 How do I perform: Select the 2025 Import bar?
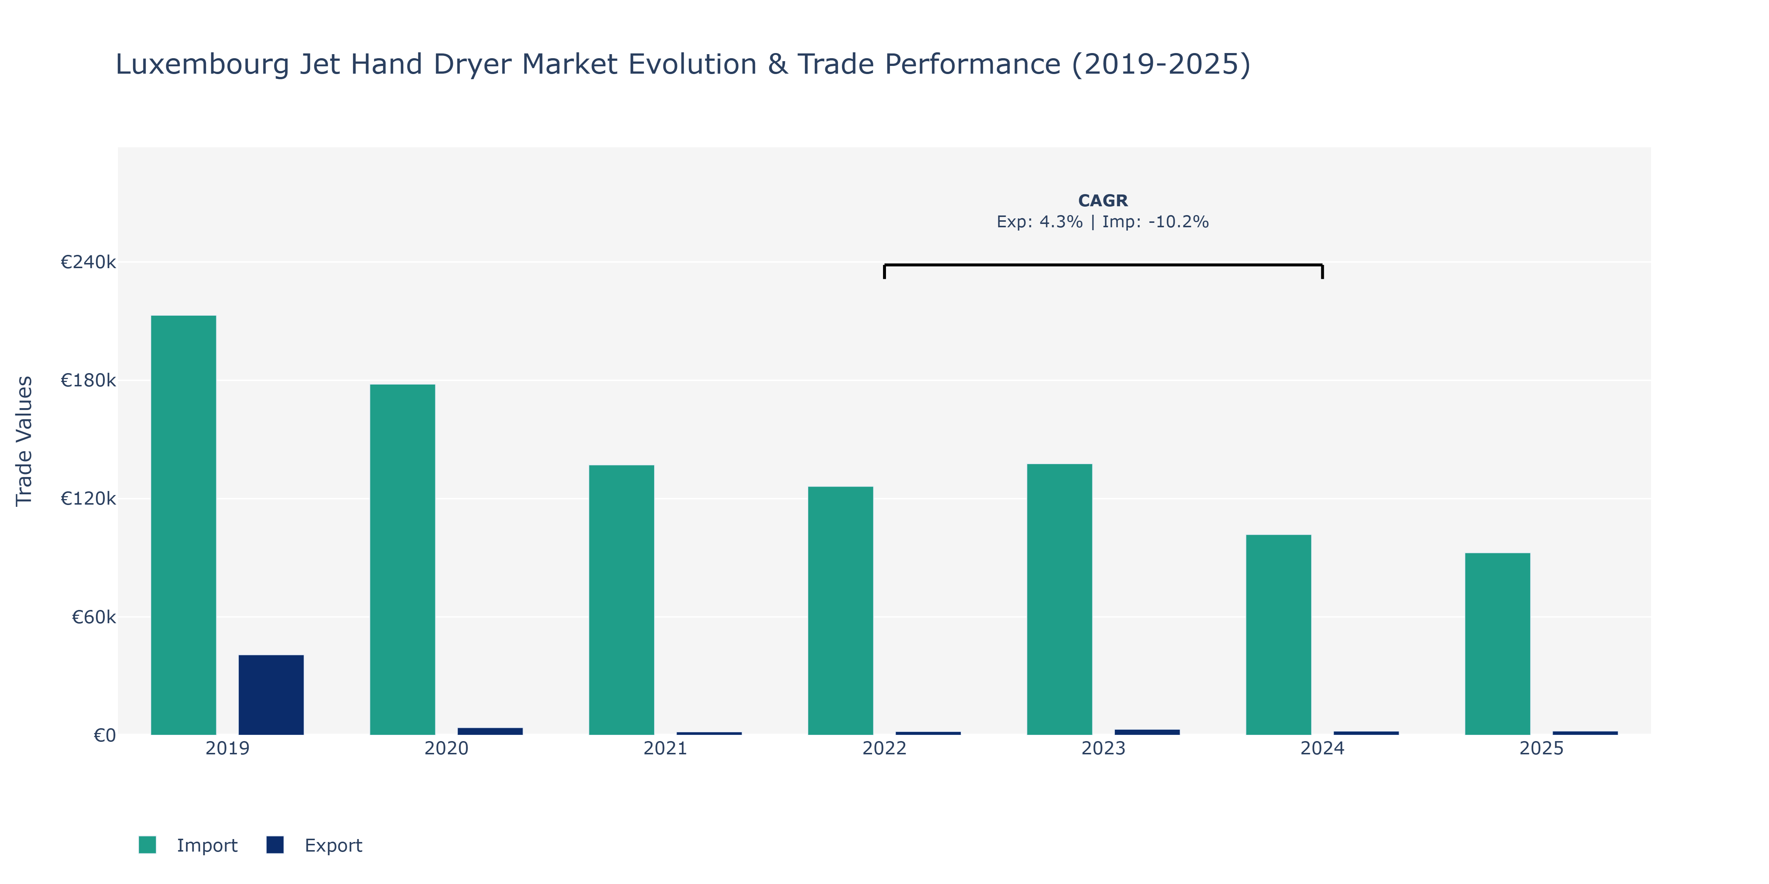coord(1498,644)
